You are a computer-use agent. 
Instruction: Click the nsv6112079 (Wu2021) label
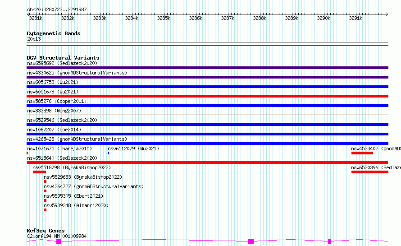(133, 149)
